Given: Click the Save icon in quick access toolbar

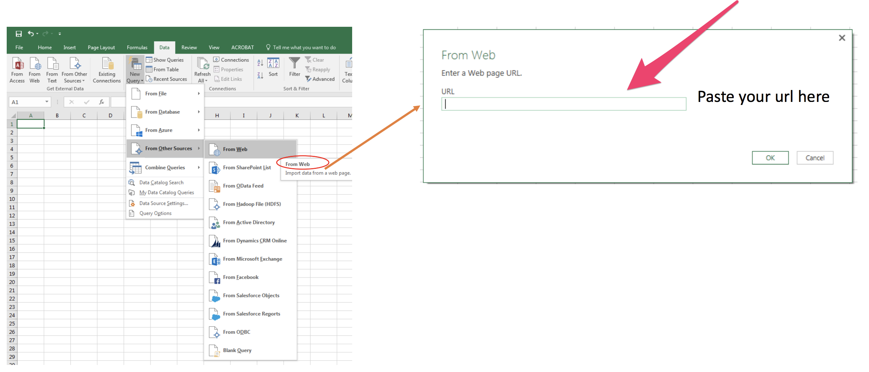Looking at the screenshot, I should coord(19,34).
